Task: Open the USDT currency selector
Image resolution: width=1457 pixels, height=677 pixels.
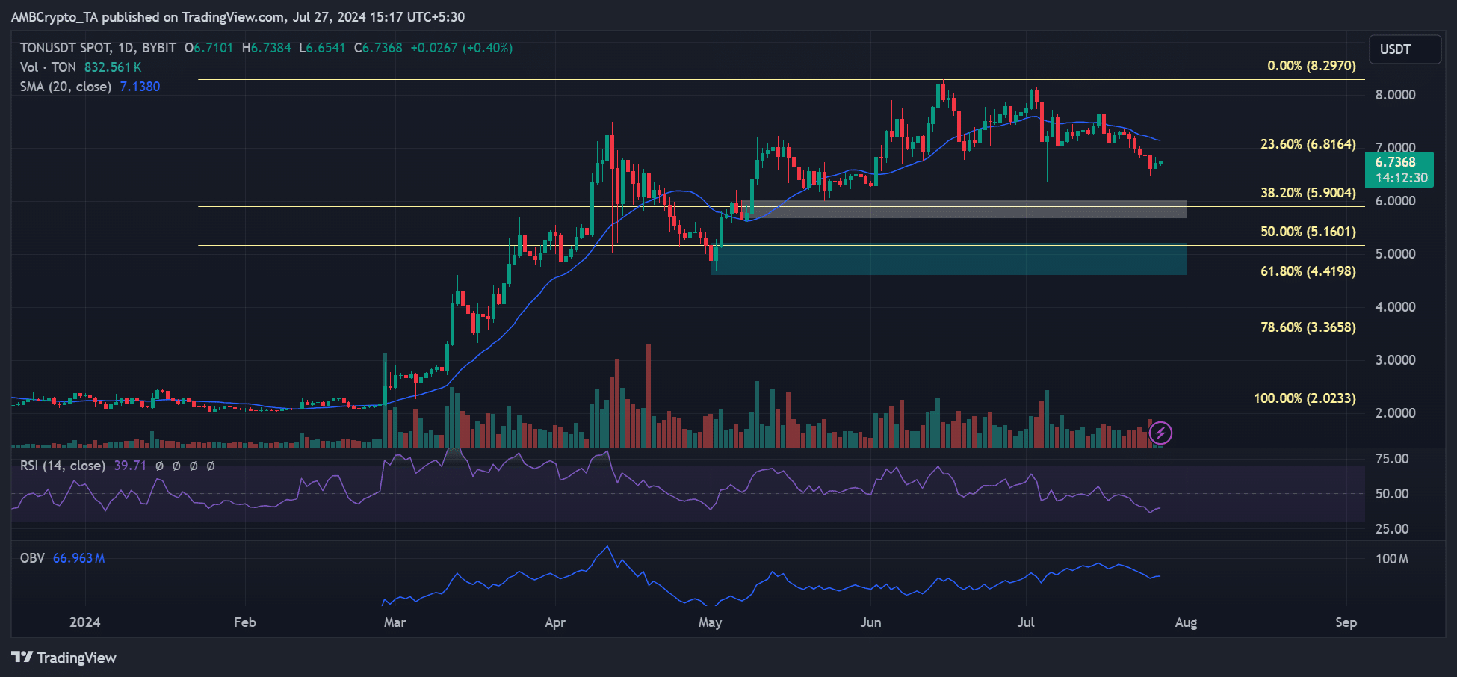Action: point(1405,49)
